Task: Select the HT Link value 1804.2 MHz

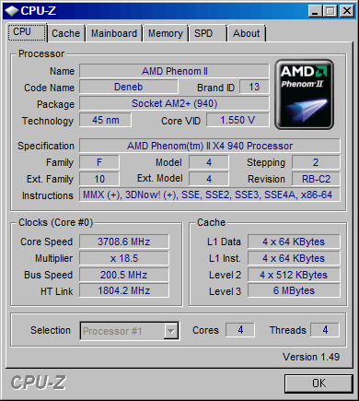Action: click(124, 290)
